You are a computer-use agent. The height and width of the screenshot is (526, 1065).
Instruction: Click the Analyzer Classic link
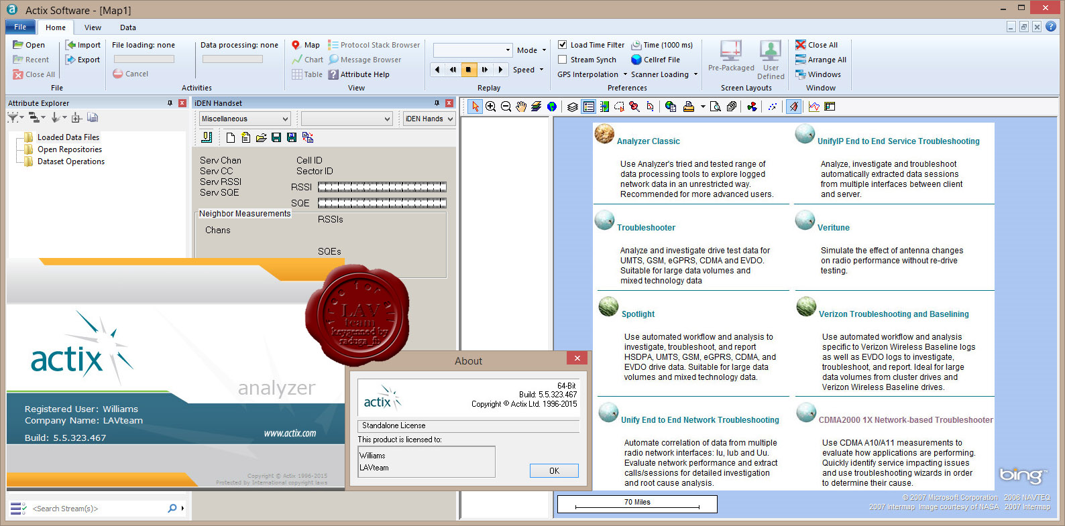click(648, 141)
